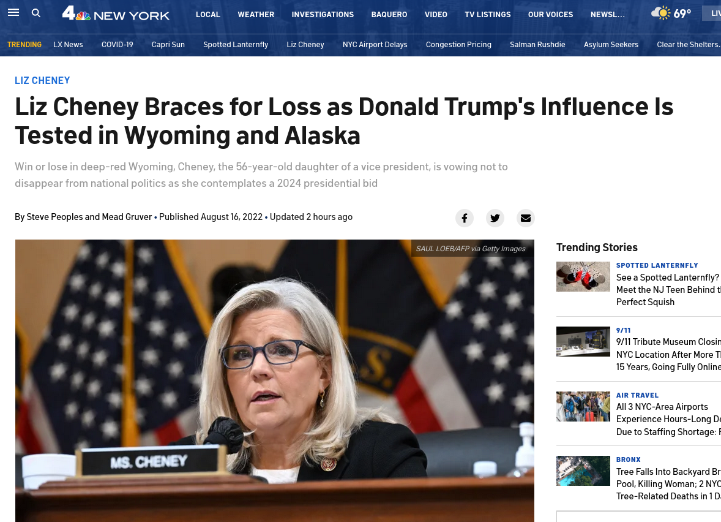Open the Salman Rushdie trending link
The width and height of the screenshot is (721, 522).
(x=537, y=45)
